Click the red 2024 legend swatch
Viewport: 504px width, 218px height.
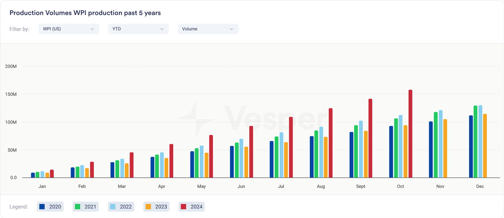click(184, 207)
